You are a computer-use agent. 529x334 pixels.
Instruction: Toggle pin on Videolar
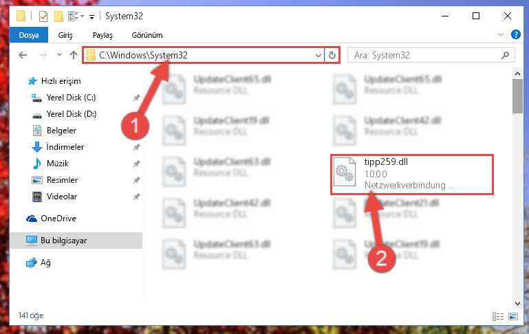coord(136,197)
